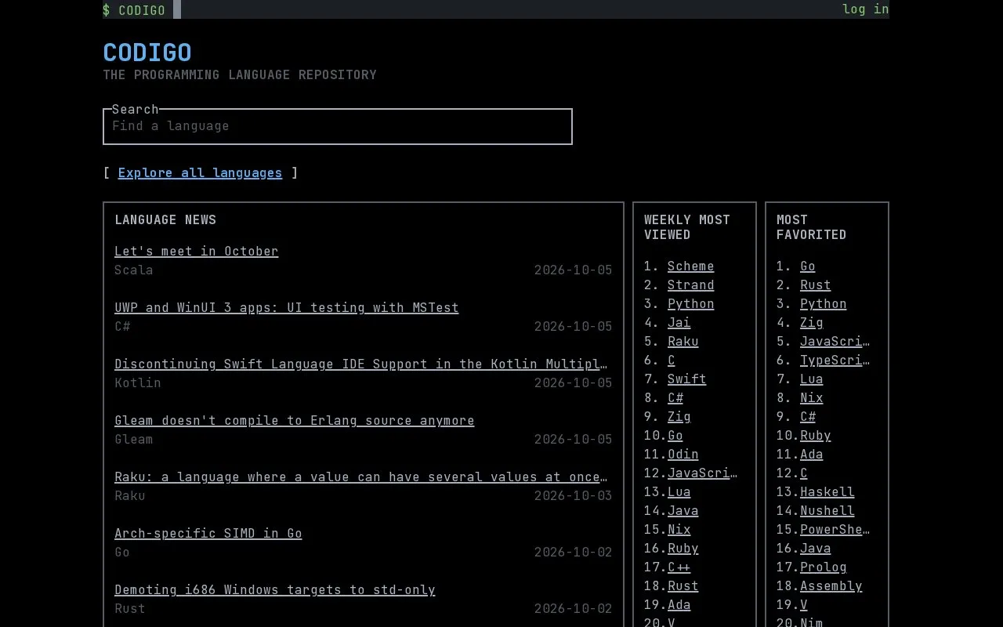This screenshot has width=1003, height=627.
Task: Select Rust in Most Favorited list
Action: pyautogui.click(x=815, y=285)
